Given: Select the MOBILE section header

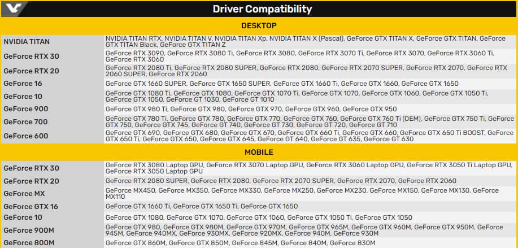Looking at the screenshot, I should tap(259, 152).
